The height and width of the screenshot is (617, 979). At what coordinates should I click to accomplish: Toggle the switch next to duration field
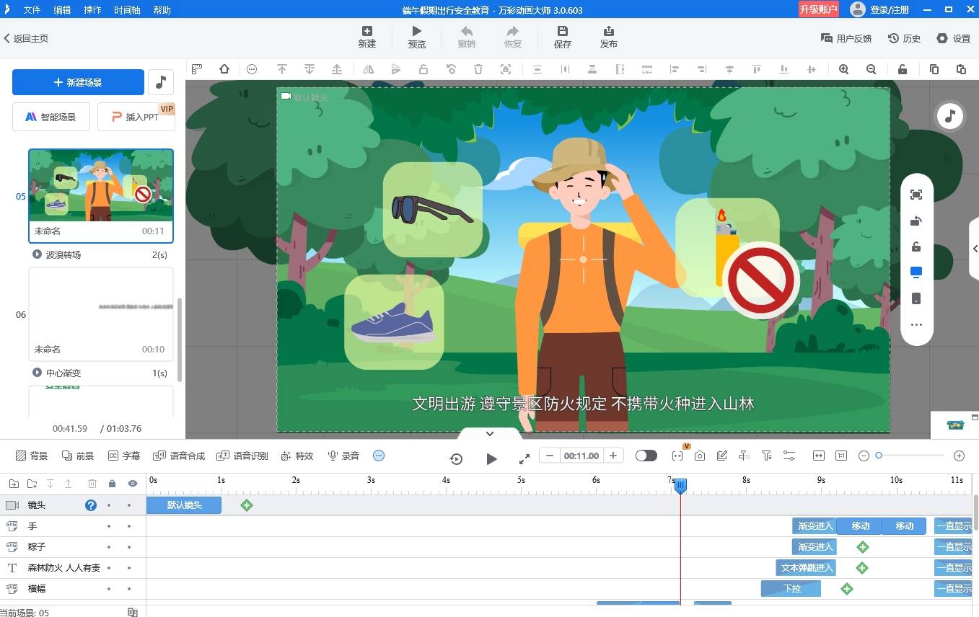tap(646, 456)
